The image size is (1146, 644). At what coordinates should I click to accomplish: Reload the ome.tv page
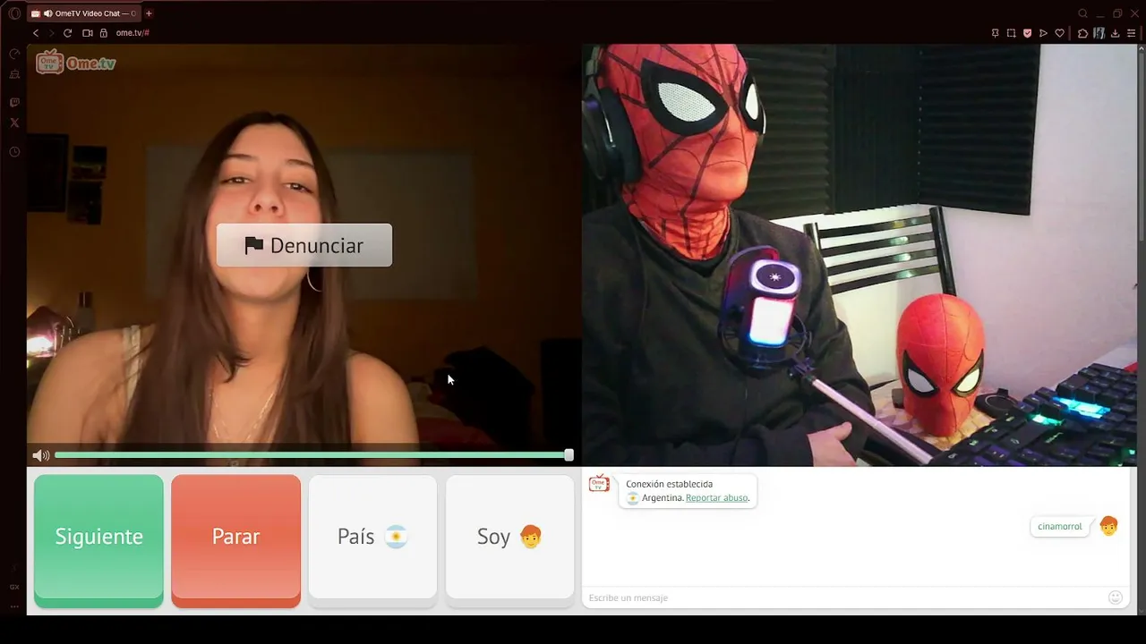67,33
